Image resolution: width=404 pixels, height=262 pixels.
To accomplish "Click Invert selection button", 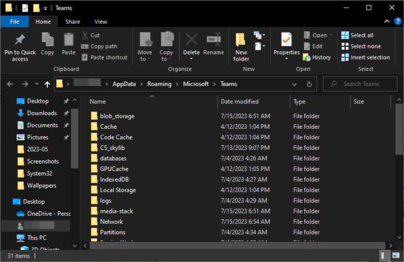I will coord(365,57).
